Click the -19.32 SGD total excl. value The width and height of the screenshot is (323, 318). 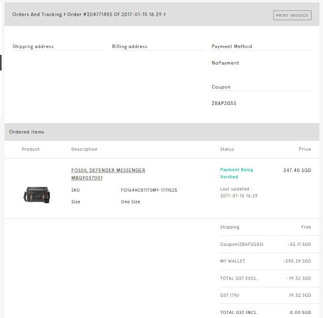pos(299,279)
